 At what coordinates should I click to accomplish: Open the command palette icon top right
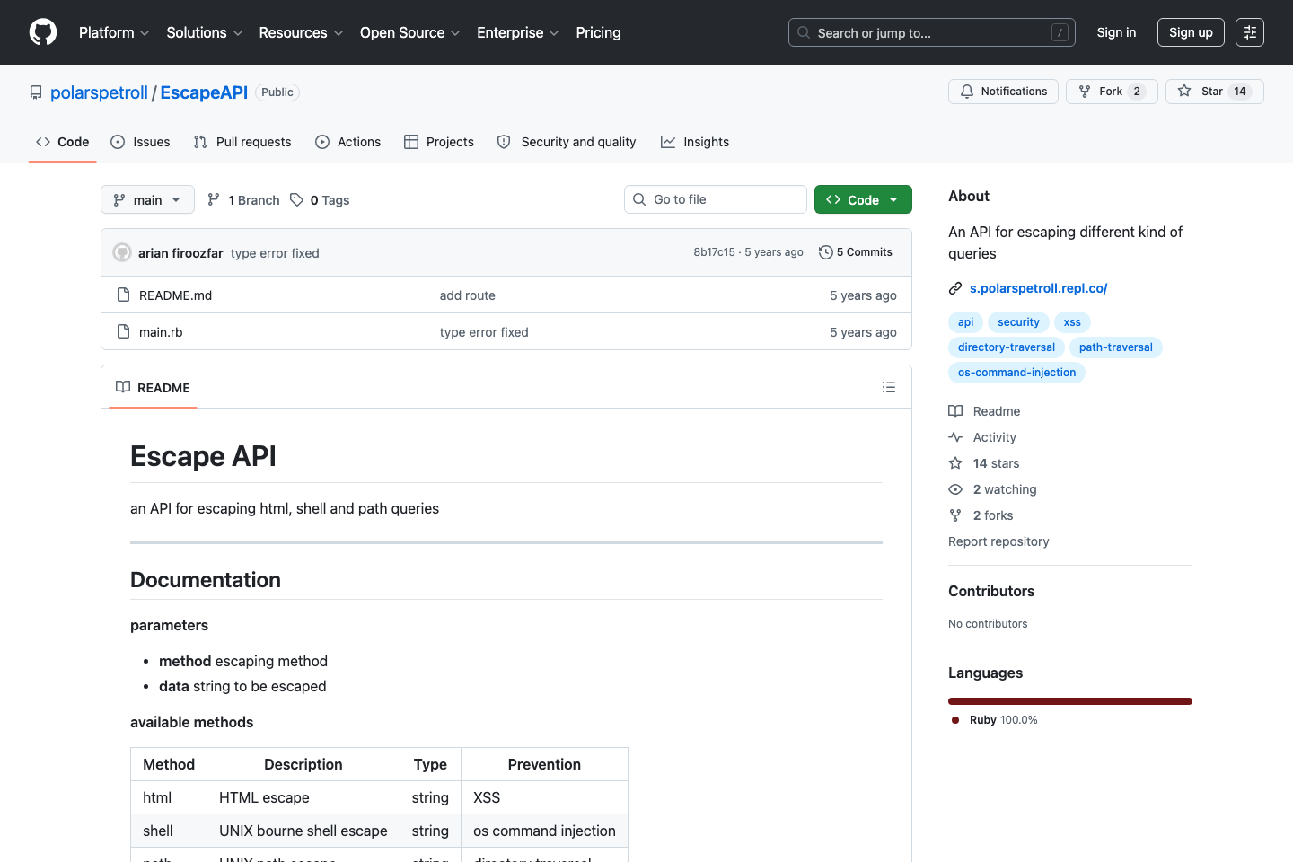[1250, 32]
